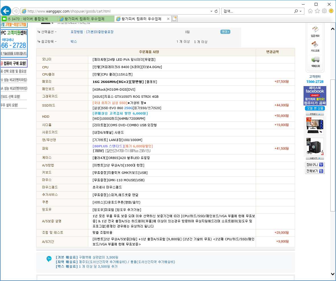Click the ASRock H310M-DGS mainboard text
This screenshot has width=336, height=281.
coord(114,89)
